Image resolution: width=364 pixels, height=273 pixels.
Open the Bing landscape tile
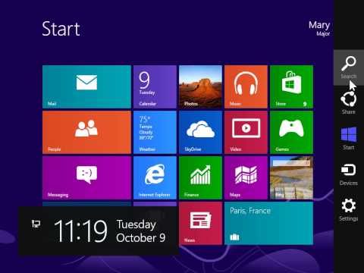pyautogui.click(x=291, y=177)
